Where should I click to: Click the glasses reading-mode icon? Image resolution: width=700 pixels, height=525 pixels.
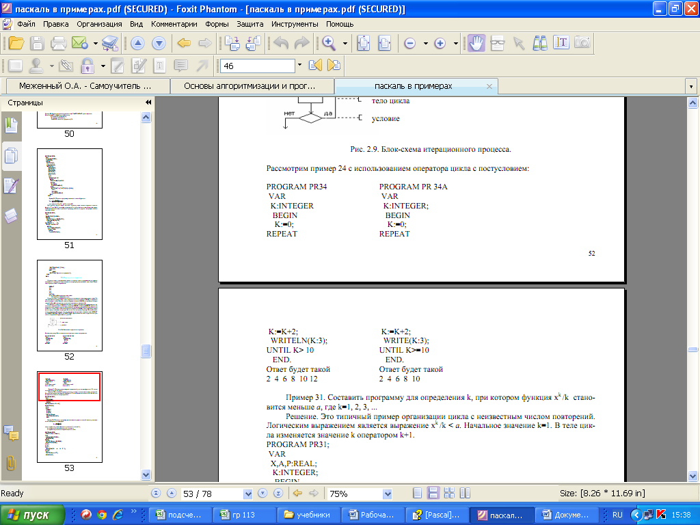point(498,43)
